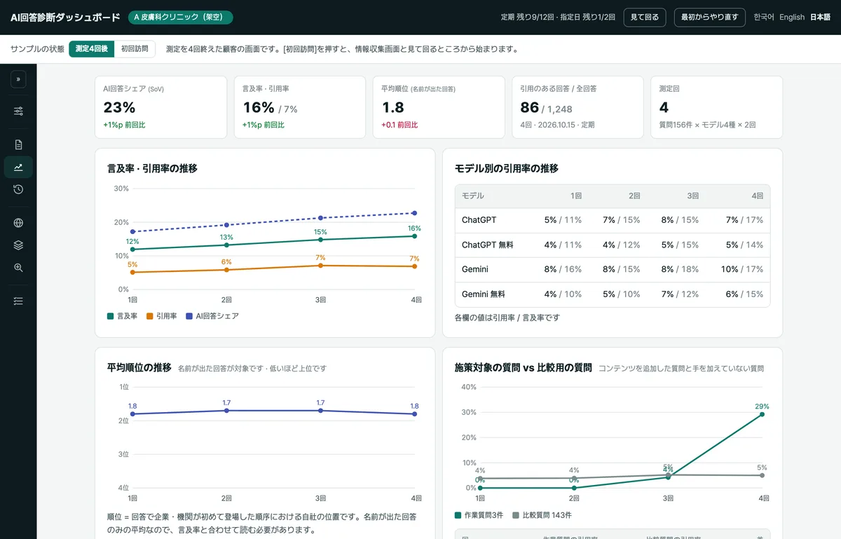Click the モデル別の引用率の推移 heading
841x539 pixels.
pyautogui.click(x=507, y=168)
